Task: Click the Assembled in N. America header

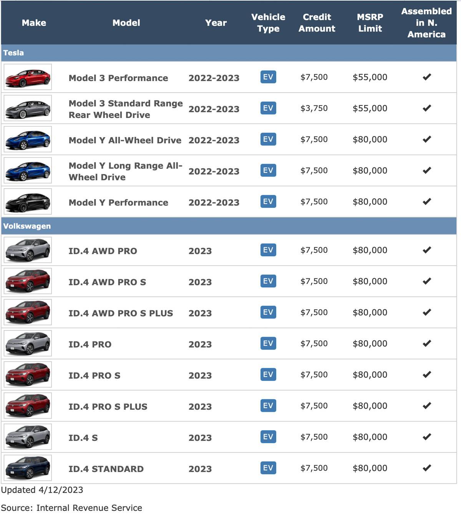Action: click(426, 23)
